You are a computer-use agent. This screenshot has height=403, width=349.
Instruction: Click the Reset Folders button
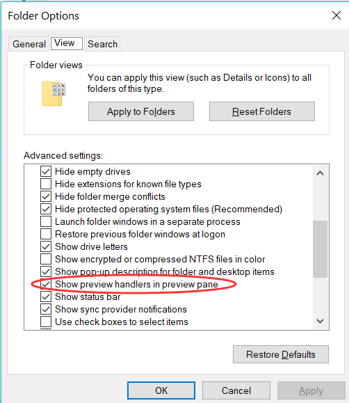coord(261,111)
